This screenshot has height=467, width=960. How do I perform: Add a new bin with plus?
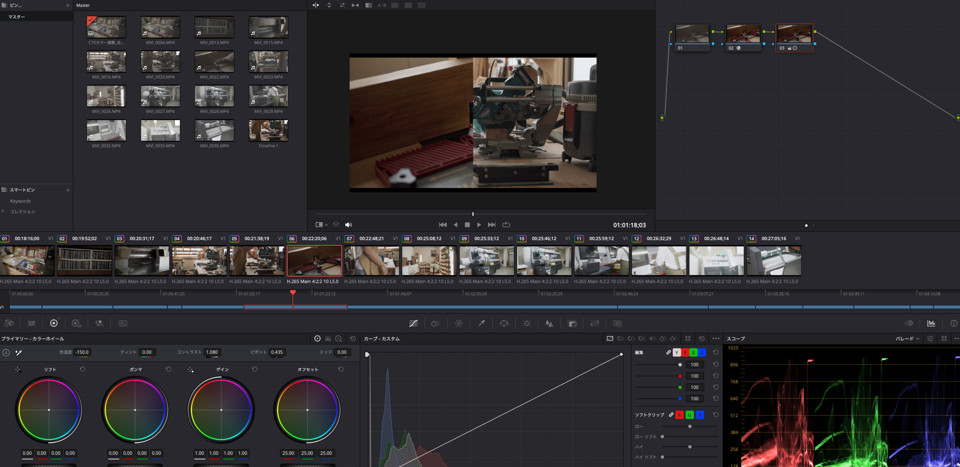pos(68,5)
